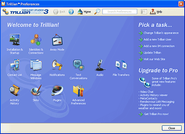Close the window via title bar X
This screenshot has width=185, height=134.
click(181, 4)
